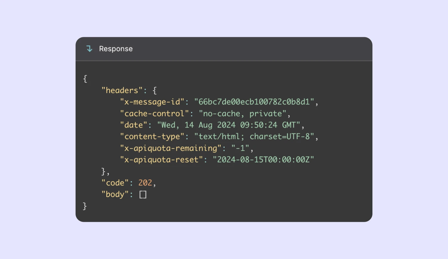
Task: Click the Response arrow icon
Action: pyautogui.click(x=89, y=49)
